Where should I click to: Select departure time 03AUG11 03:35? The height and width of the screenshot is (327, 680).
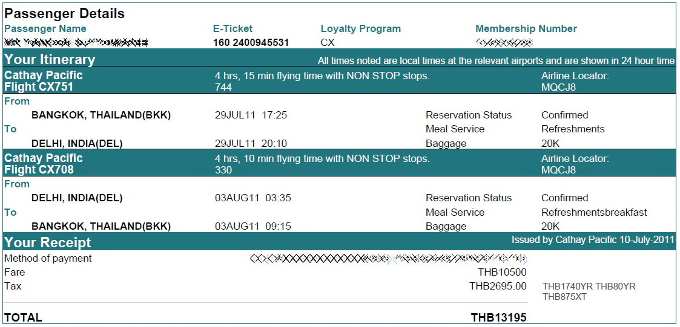[253, 198]
